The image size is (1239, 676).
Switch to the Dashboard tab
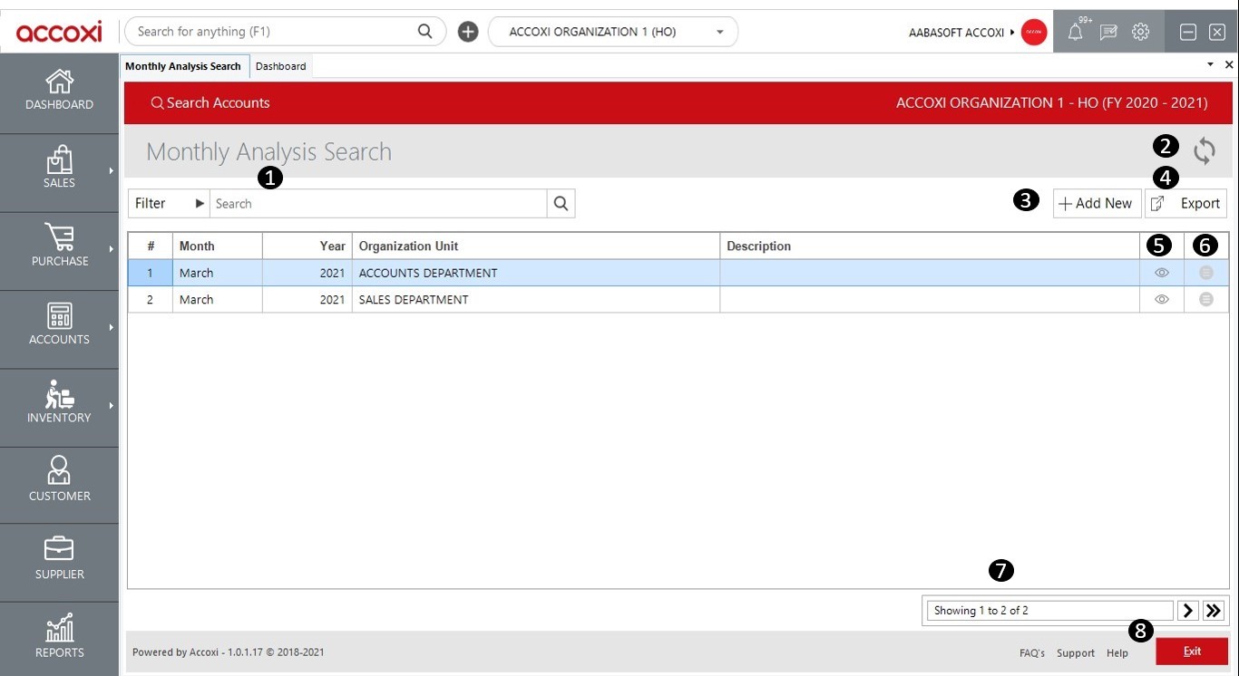[x=280, y=65]
